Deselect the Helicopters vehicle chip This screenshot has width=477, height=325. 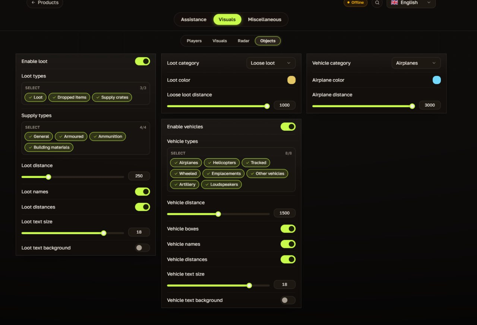(x=222, y=163)
